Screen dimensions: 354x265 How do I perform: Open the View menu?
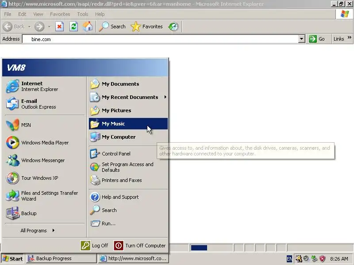38,14
